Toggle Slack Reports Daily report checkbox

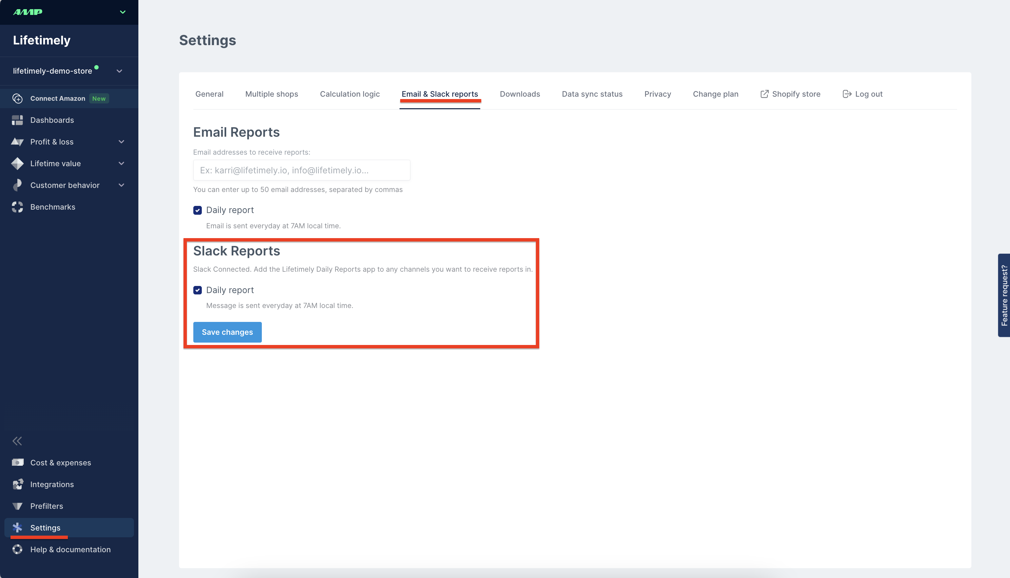(198, 290)
